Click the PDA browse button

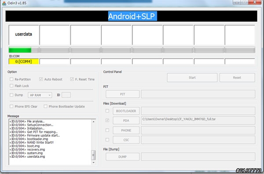pos(126,121)
